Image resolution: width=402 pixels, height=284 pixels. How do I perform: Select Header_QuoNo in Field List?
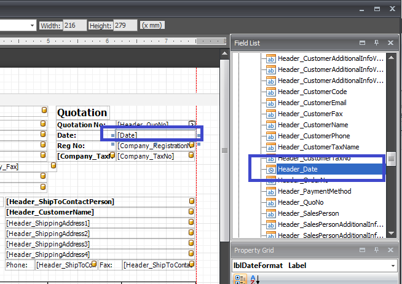coord(301,202)
